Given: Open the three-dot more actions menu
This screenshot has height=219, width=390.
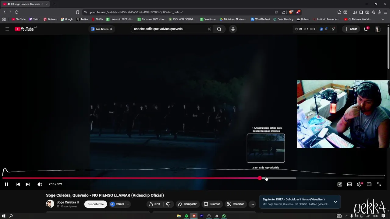Looking at the screenshot, I should pos(252,204).
